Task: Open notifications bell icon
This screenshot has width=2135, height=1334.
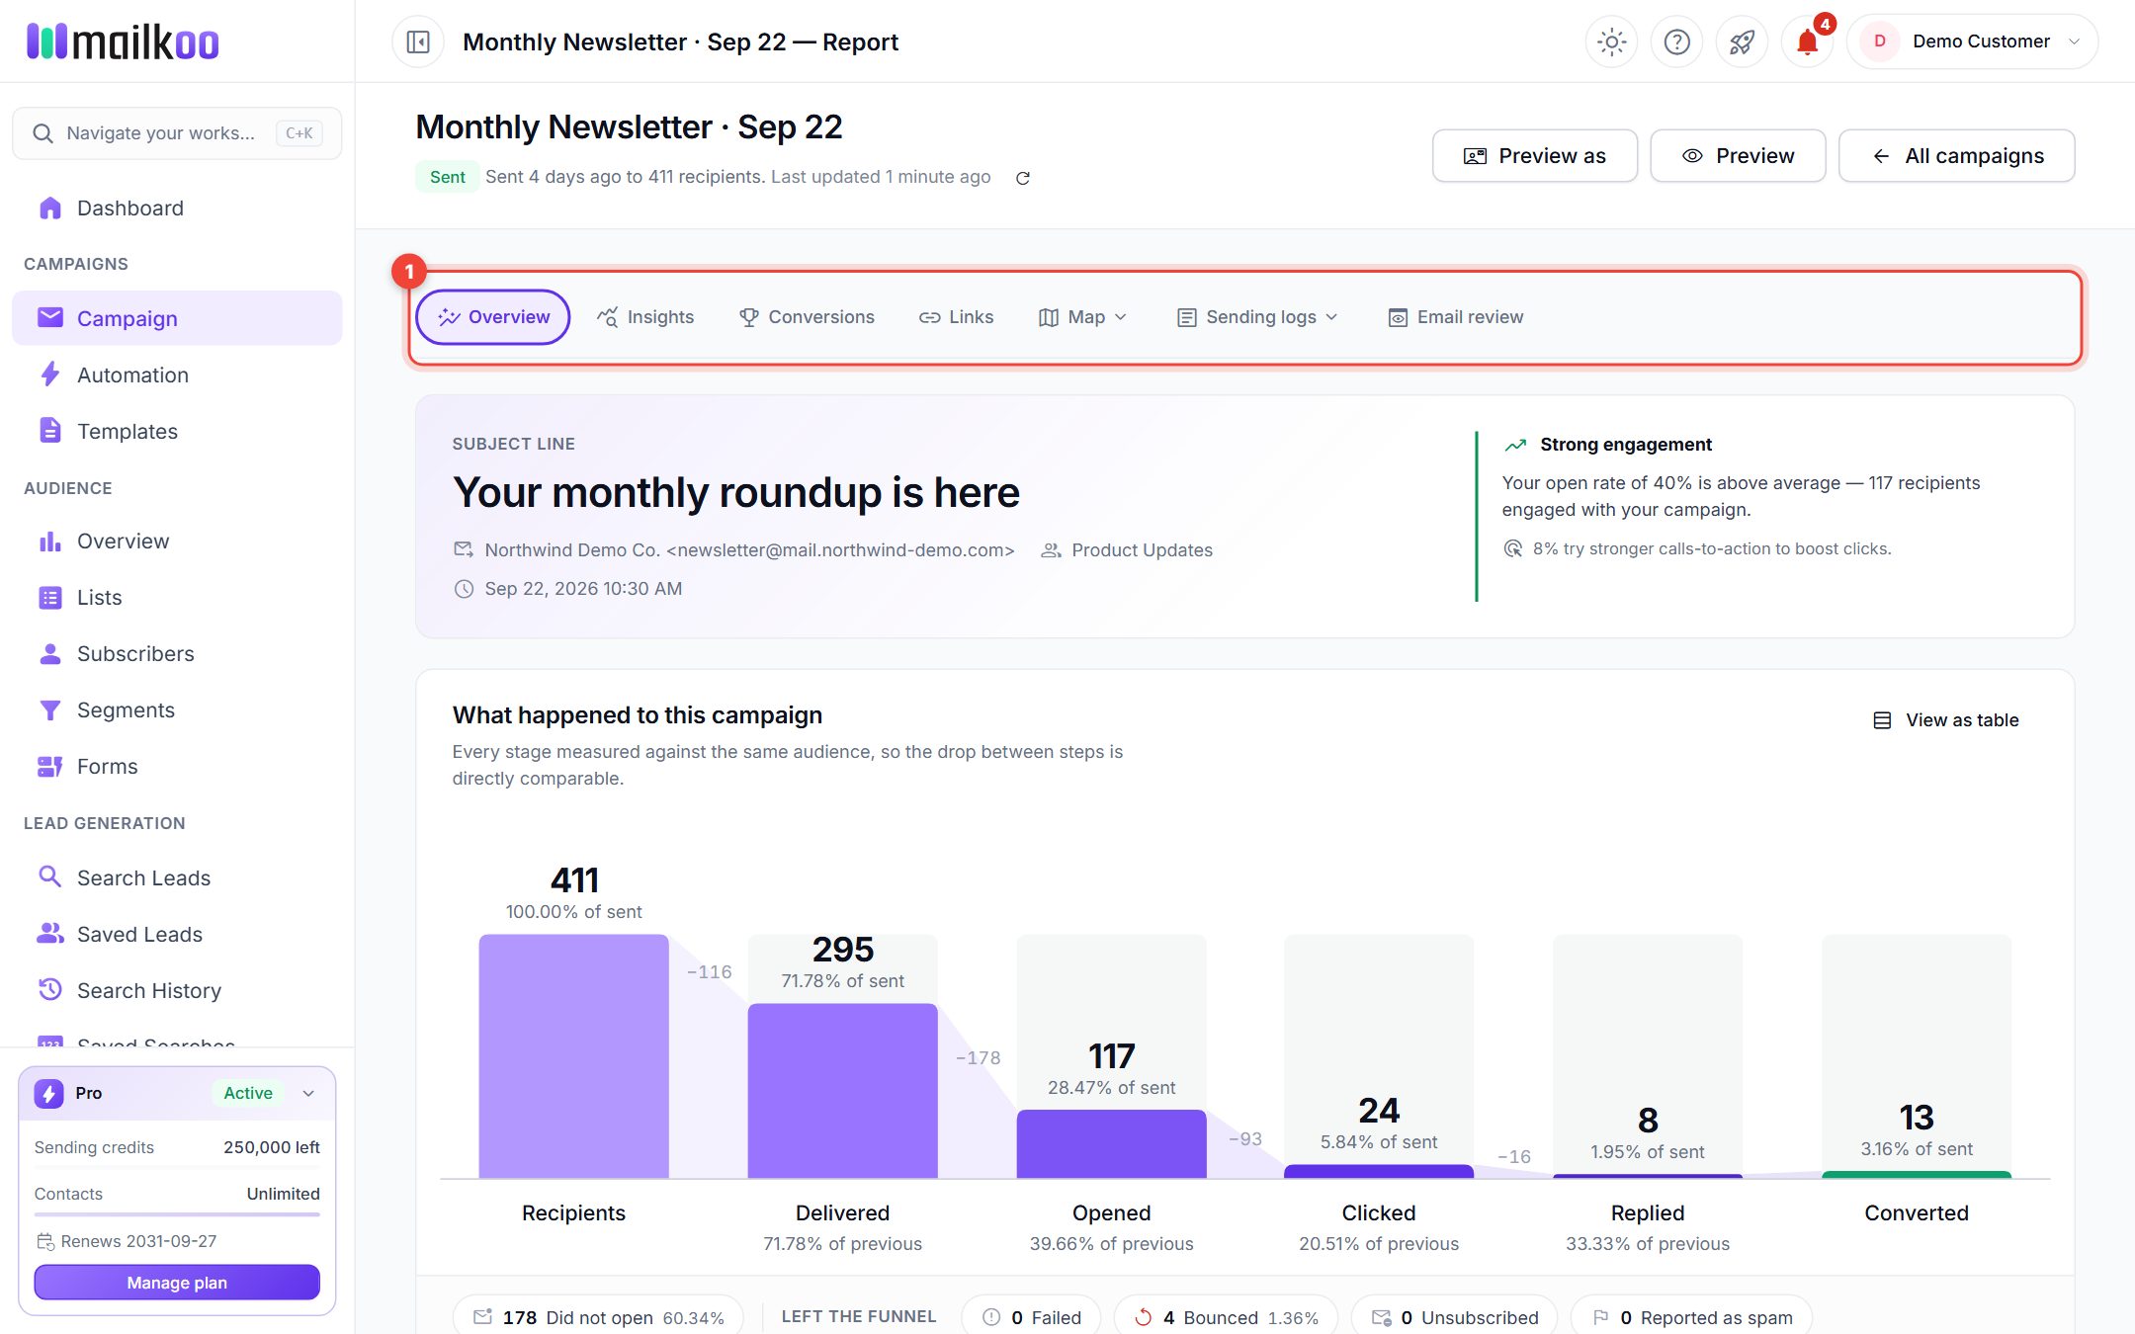Action: (1807, 42)
